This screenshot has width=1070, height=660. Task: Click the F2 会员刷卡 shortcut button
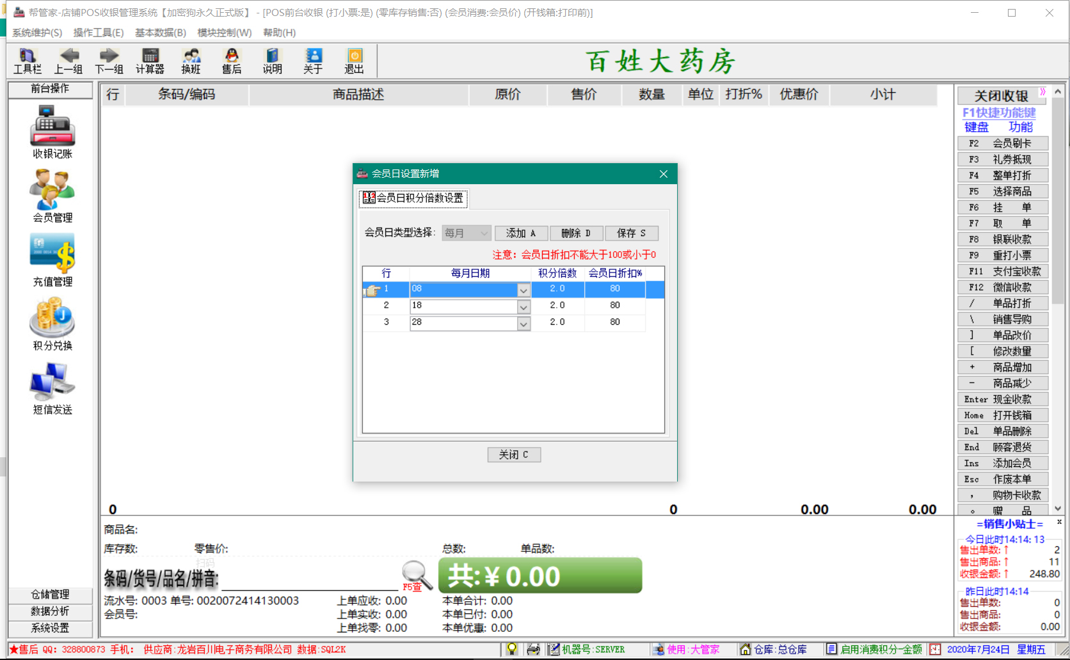pyautogui.click(x=1002, y=143)
